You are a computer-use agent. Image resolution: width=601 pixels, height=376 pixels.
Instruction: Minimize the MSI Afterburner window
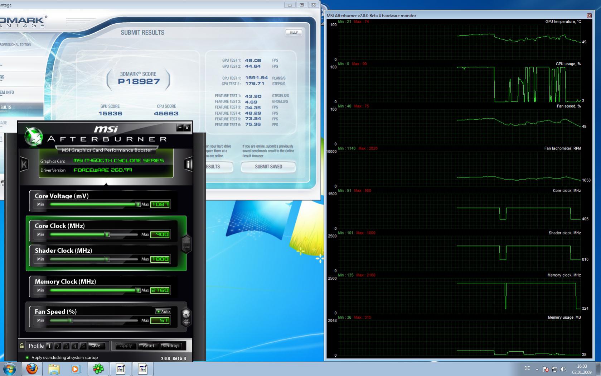coord(180,128)
